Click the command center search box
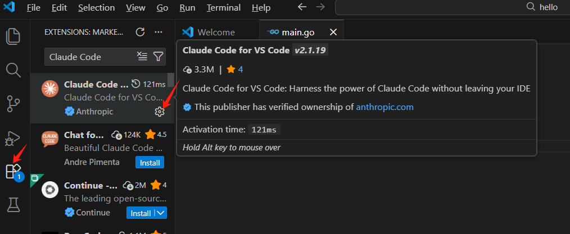Image resolution: width=570 pixels, height=234 pixels. point(453,7)
